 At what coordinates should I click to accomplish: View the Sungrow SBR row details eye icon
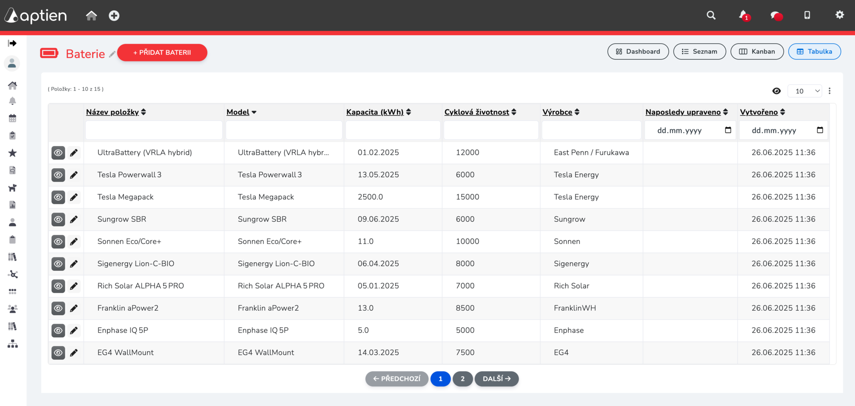click(58, 219)
